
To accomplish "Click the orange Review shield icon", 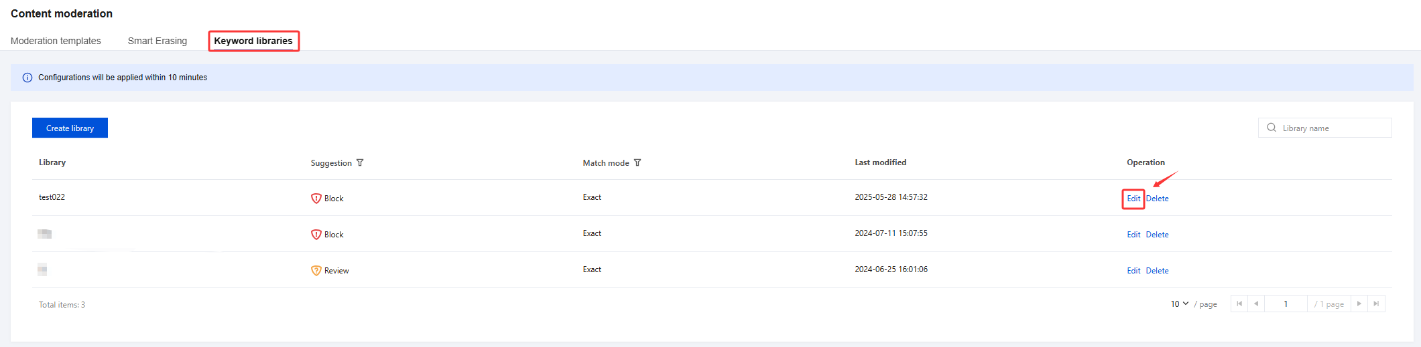I will 316,271.
